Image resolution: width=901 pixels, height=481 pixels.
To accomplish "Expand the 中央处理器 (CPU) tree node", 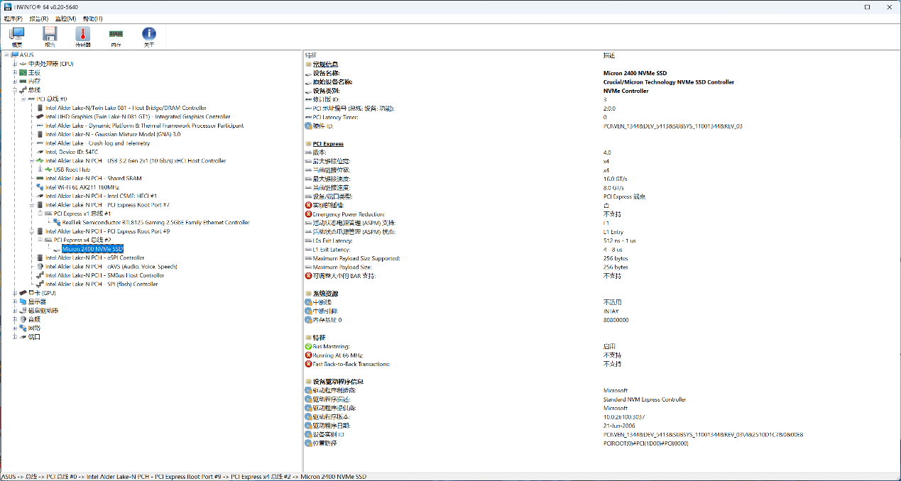I will point(14,64).
